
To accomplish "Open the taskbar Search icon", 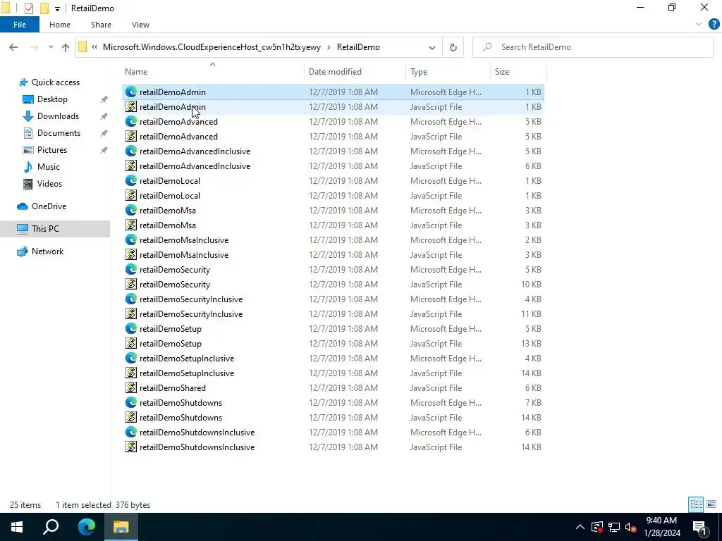I will click(x=51, y=527).
